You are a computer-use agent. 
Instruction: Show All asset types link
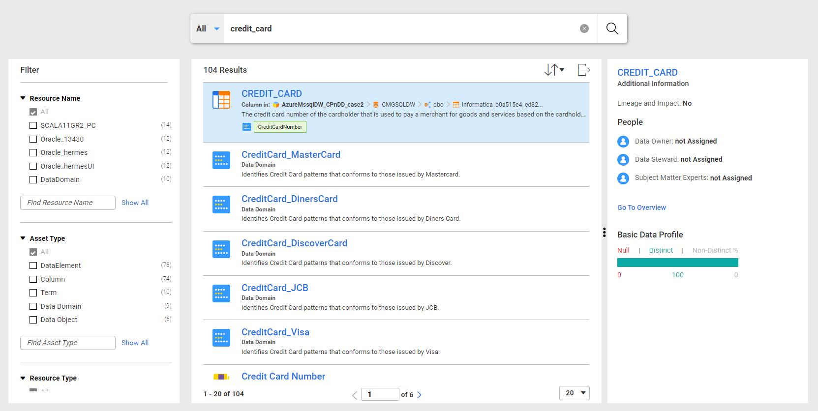pos(135,343)
